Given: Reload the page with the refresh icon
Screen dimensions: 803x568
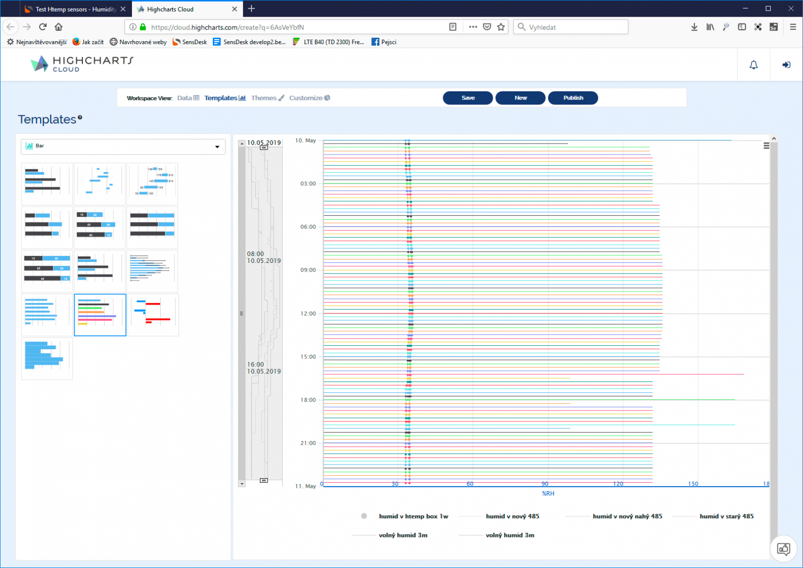Looking at the screenshot, I should [x=43, y=27].
